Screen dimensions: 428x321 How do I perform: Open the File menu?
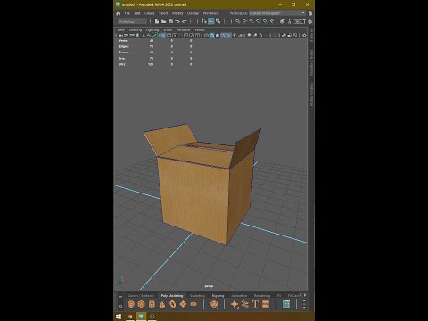[x=128, y=13]
